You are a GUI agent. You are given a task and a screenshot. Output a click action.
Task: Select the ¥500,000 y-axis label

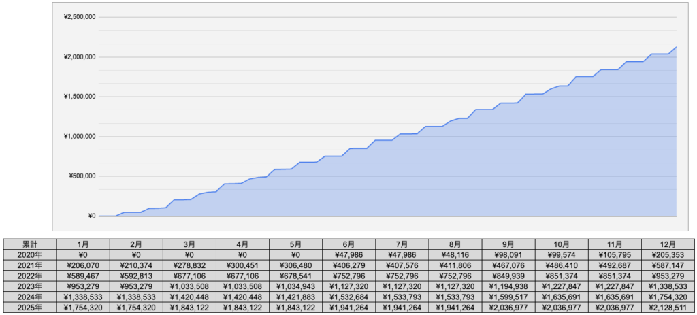[x=81, y=176]
